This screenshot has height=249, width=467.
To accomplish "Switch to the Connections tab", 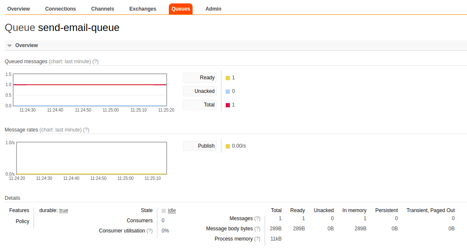I will (60, 9).
